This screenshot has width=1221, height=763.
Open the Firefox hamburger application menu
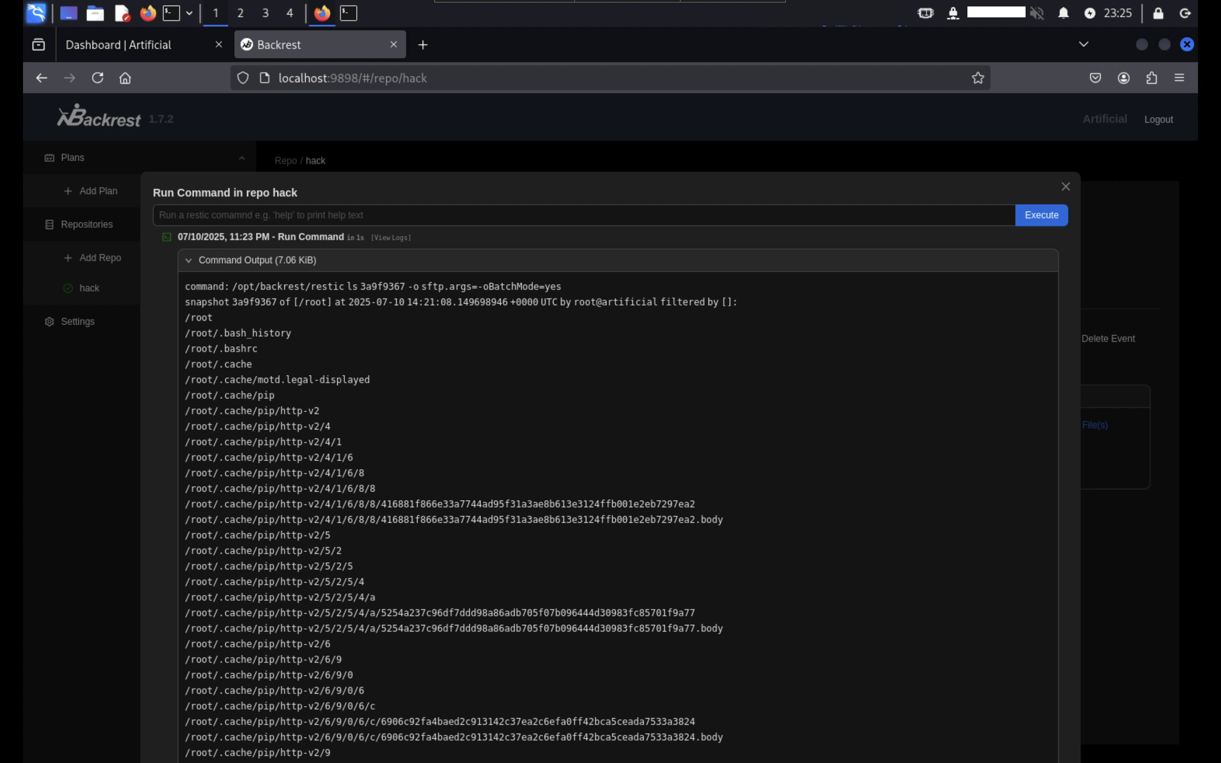click(1179, 78)
